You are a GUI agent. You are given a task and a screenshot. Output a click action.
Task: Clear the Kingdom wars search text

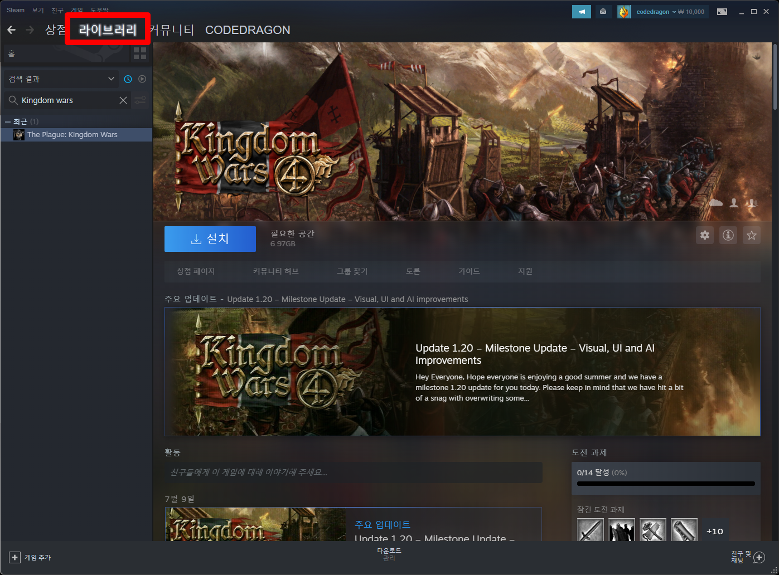tap(123, 100)
